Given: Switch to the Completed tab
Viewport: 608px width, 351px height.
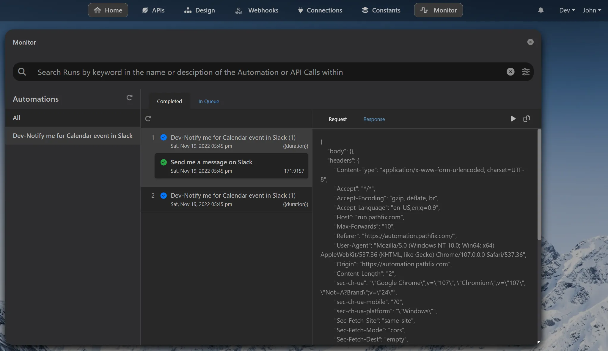Looking at the screenshot, I should (169, 101).
